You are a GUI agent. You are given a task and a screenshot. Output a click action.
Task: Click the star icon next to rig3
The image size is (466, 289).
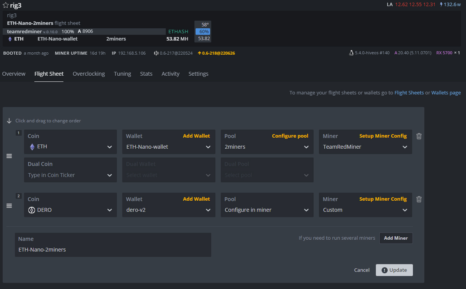(x=5, y=5)
